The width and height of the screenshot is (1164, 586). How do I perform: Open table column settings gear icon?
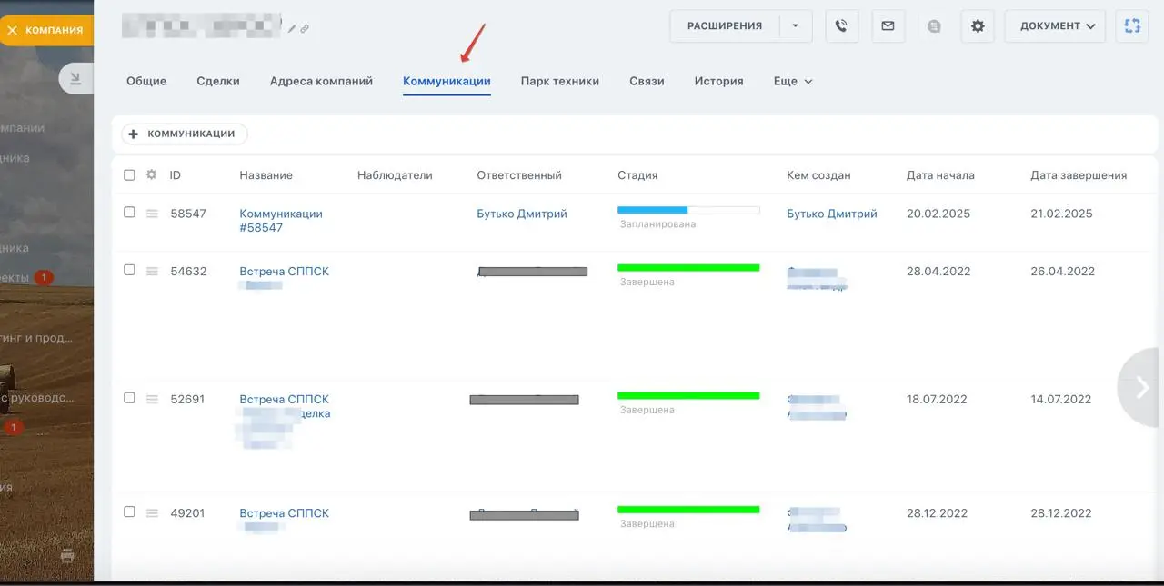coord(152,175)
